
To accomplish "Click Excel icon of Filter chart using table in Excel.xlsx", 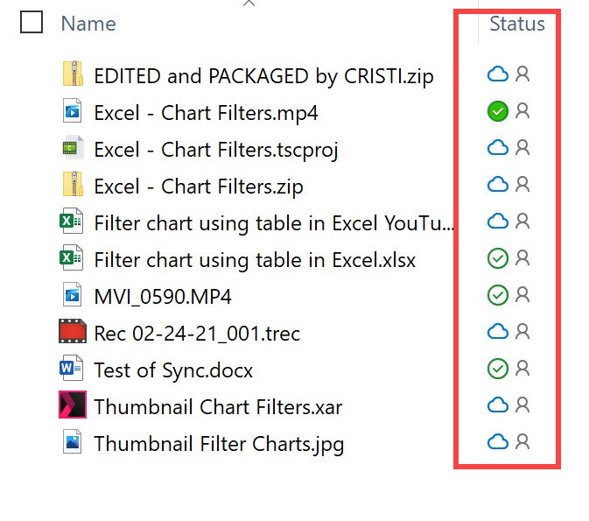I will [72, 257].
